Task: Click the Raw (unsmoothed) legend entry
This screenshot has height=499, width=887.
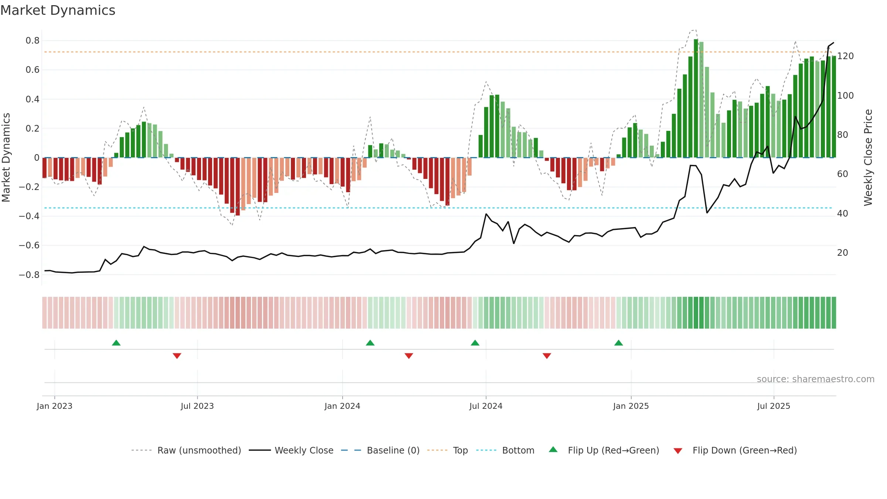Action: 186,450
